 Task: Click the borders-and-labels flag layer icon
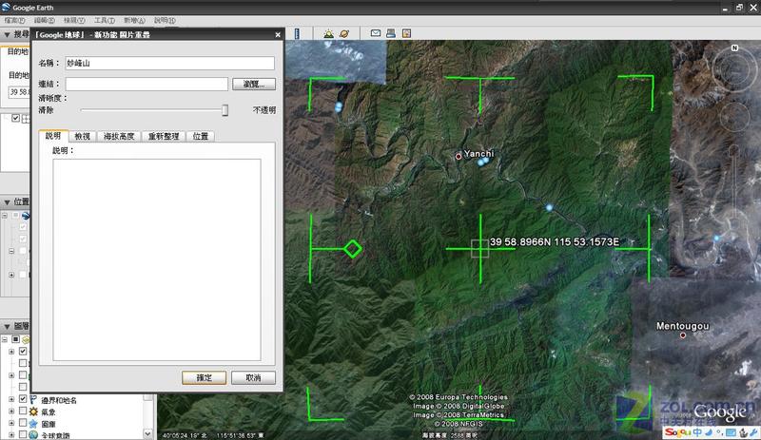33,400
